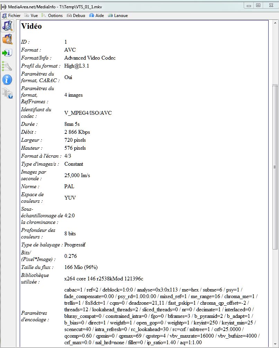Click the MediaInfo title bar application icon
This screenshot has width=279, height=348.
4,7
